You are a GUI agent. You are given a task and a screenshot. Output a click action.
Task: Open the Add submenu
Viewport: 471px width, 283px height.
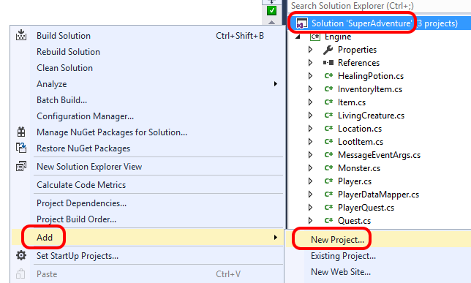[x=147, y=238]
